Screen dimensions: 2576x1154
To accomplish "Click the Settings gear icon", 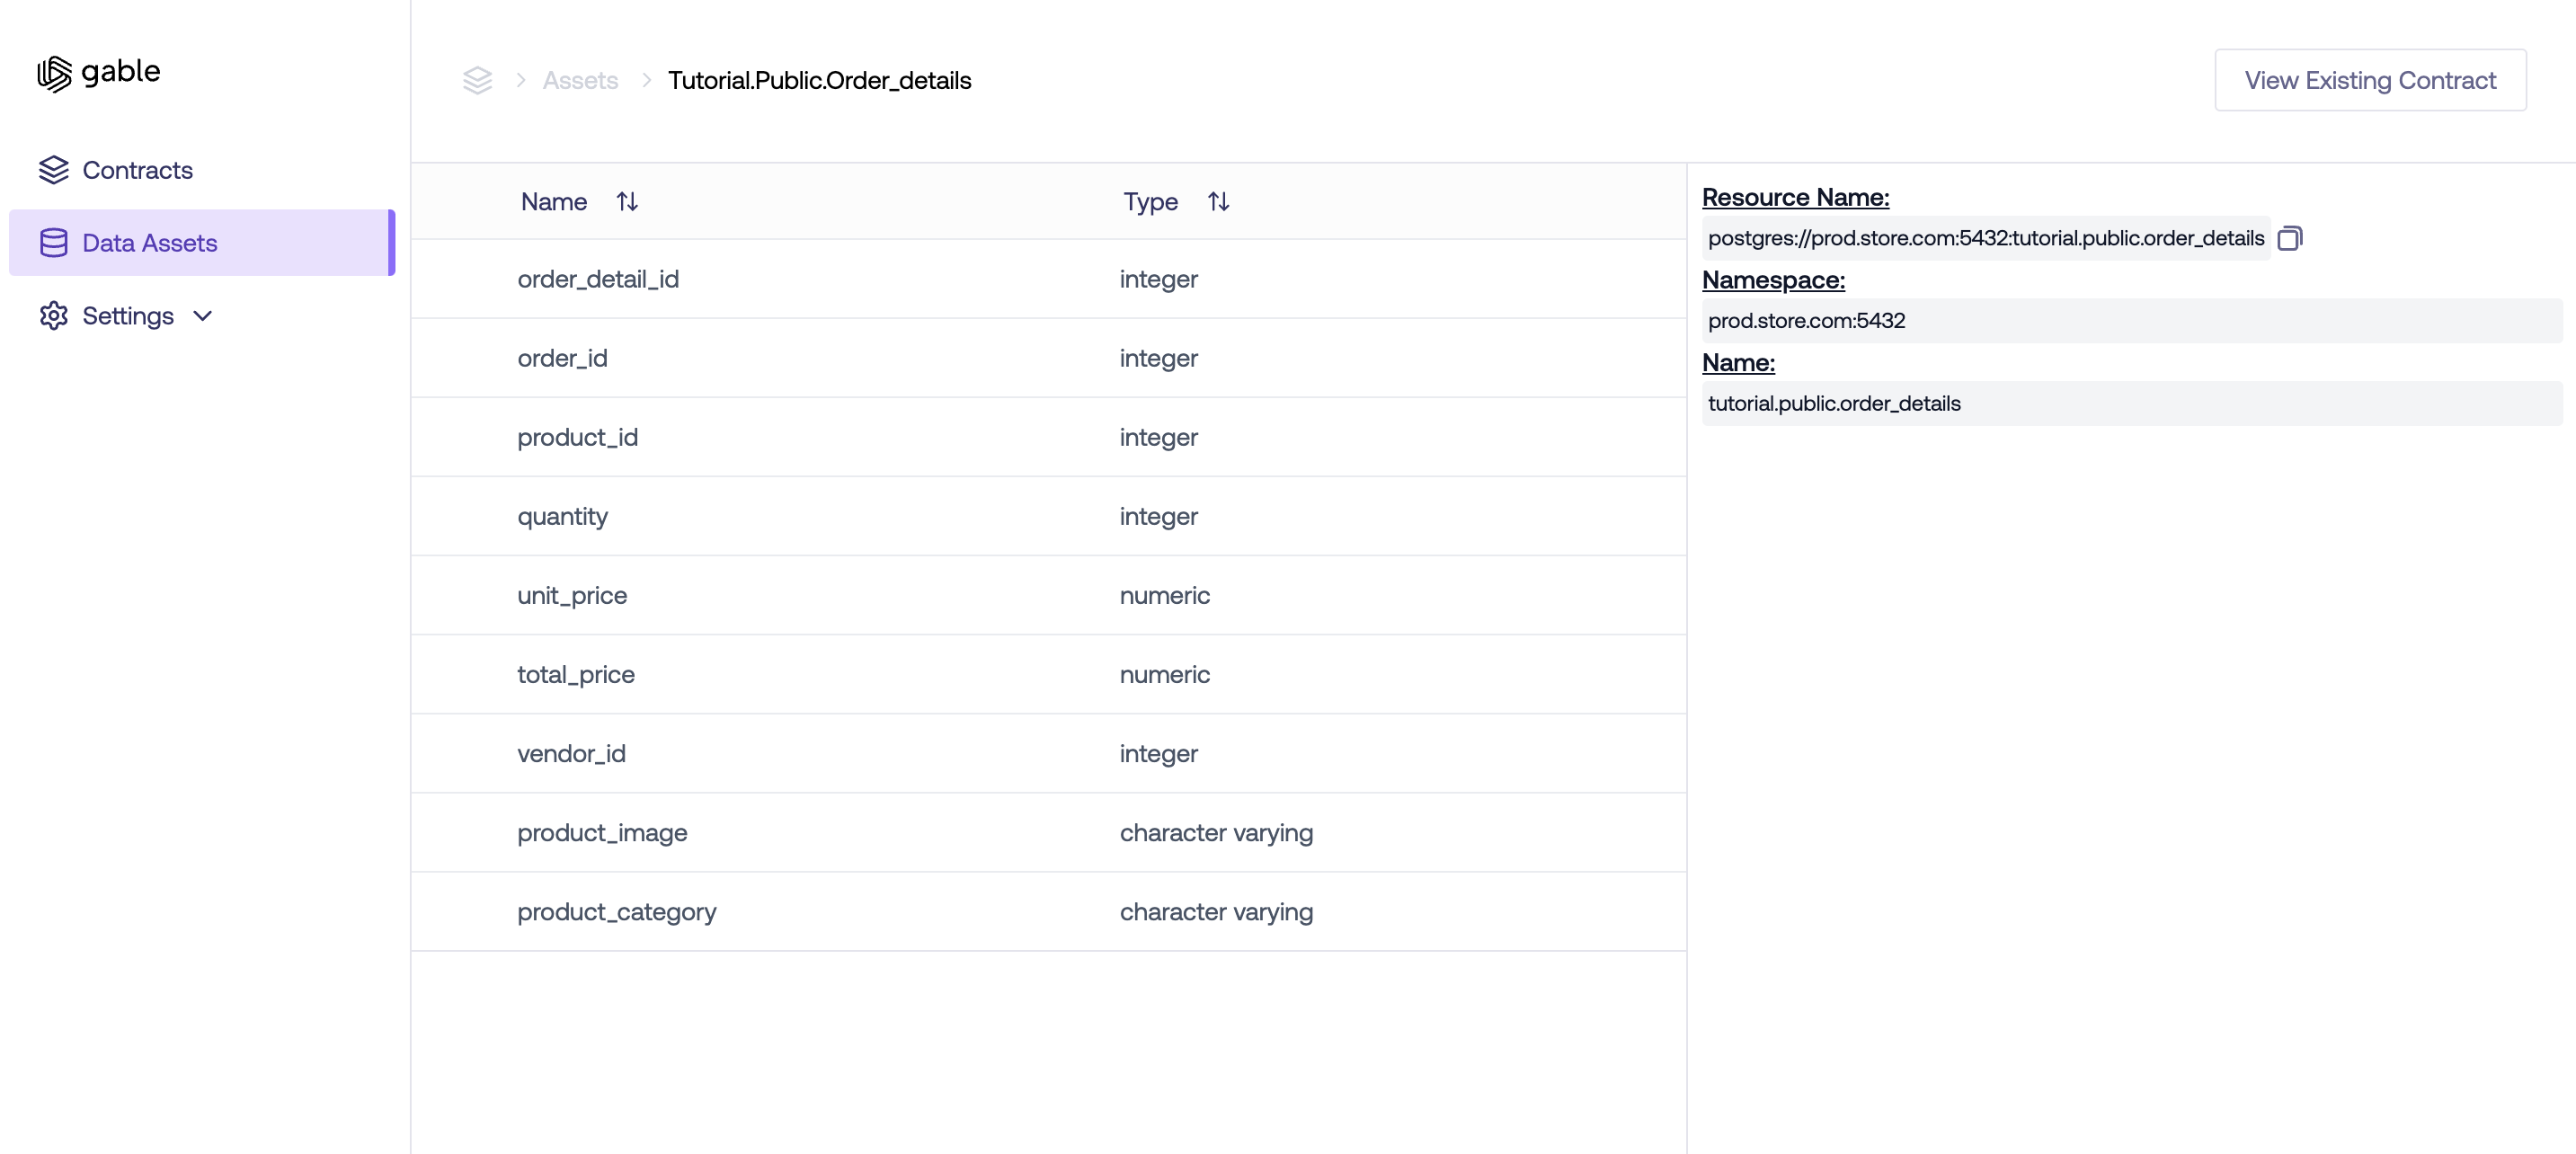I will (54, 316).
